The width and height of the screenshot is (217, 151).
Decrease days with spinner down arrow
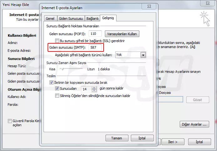pos(94,90)
